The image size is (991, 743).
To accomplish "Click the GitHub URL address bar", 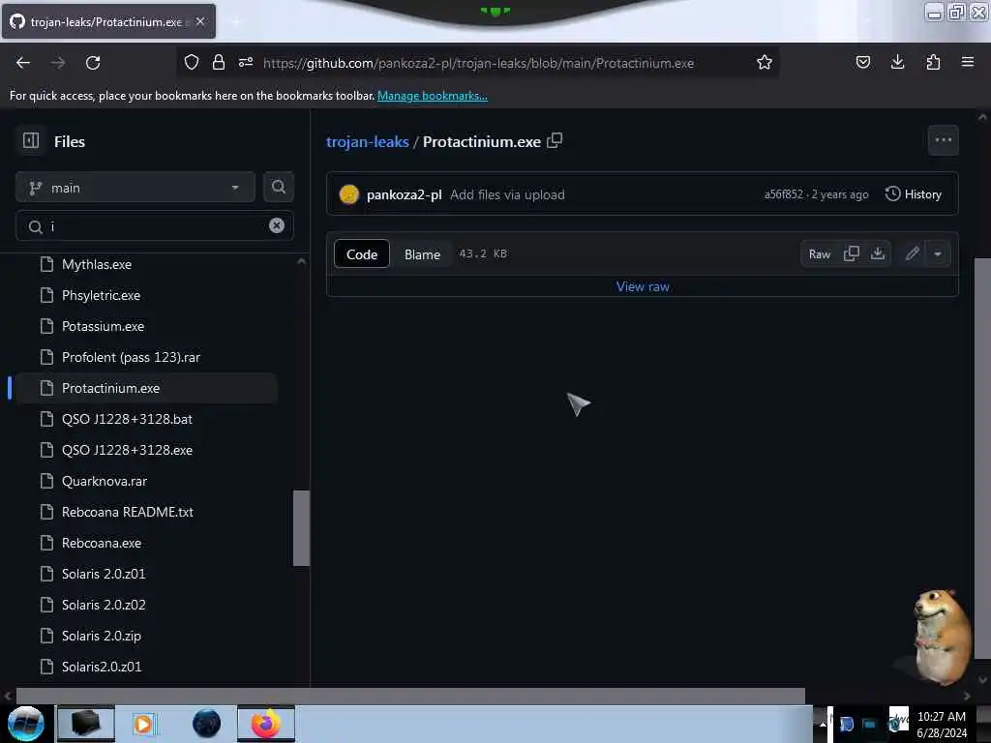I will point(478,63).
